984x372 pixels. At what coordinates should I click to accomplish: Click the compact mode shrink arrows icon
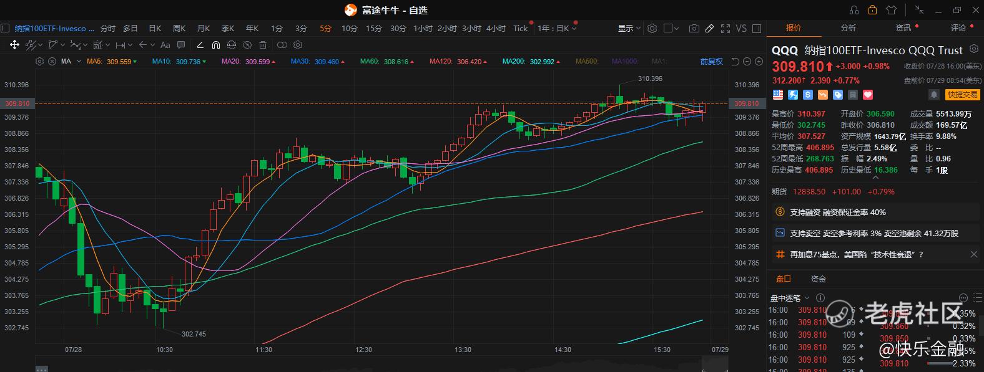tap(920, 10)
